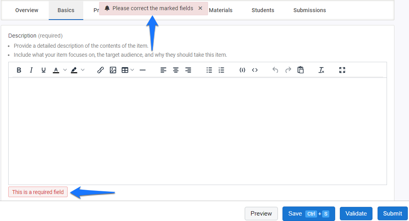The width and height of the screenshot is (409, 221).
Task: Open the Submissions tab
Action: pyautogui.click(x=310, y=11)
